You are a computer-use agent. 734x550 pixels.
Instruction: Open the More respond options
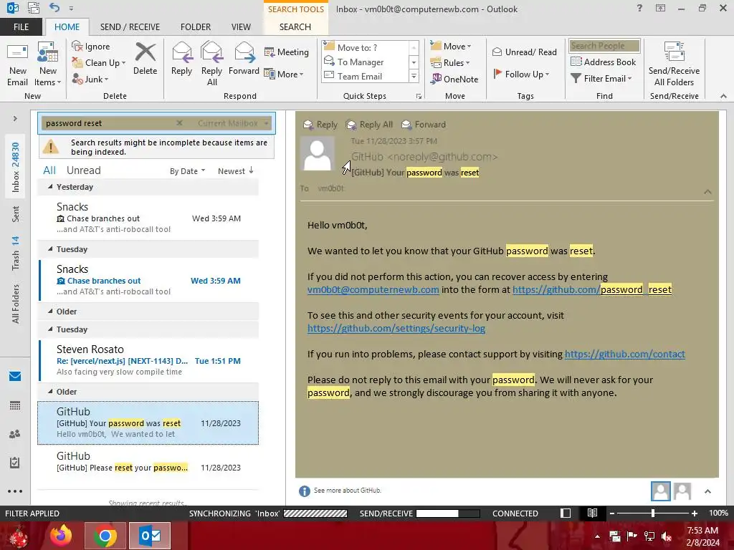coord(284,74)
